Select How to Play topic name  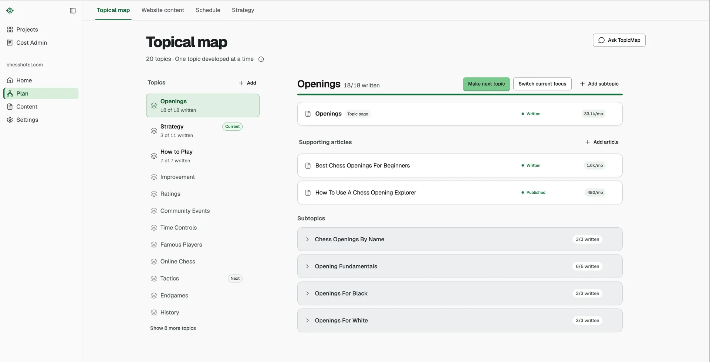pyautogui.click(x=176, y=152)
